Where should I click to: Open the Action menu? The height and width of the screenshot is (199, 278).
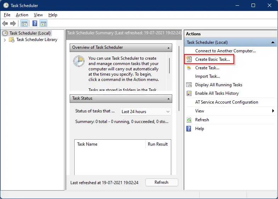pyautogui.click(x=22, y=15)
